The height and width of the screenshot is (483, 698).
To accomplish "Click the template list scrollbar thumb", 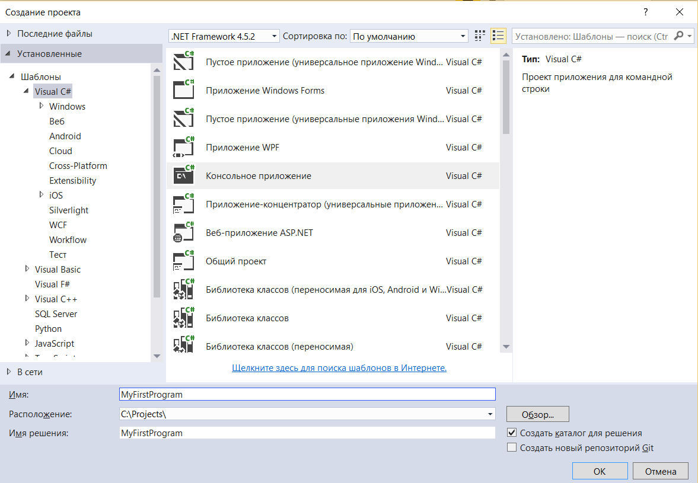I will tap(506, 97).
